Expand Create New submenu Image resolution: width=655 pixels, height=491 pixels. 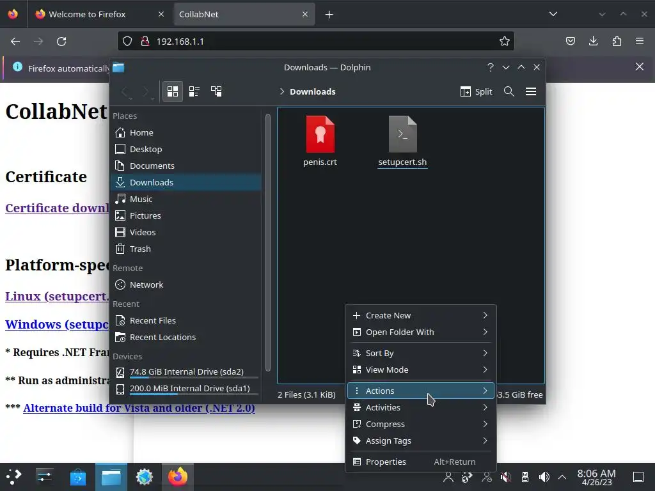tap(421, 316)
